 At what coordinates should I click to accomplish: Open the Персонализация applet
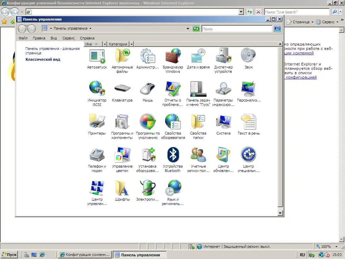pyautogui.click(x=248, y=92)
